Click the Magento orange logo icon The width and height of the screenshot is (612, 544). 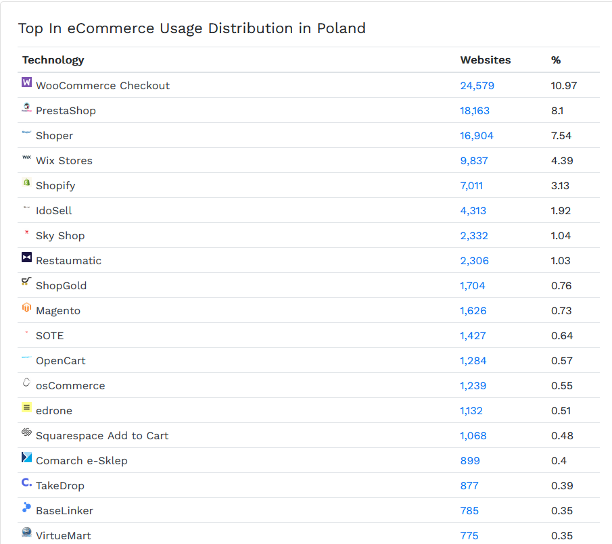26,307
